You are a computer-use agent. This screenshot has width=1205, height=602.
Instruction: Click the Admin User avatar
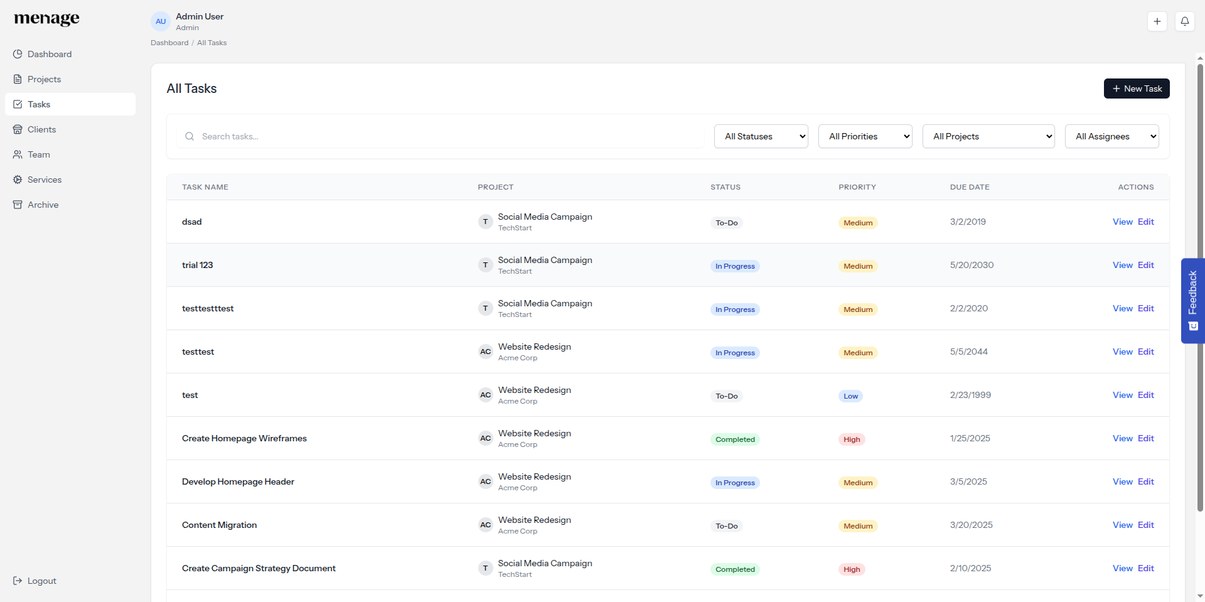click(x=161, y=21)
